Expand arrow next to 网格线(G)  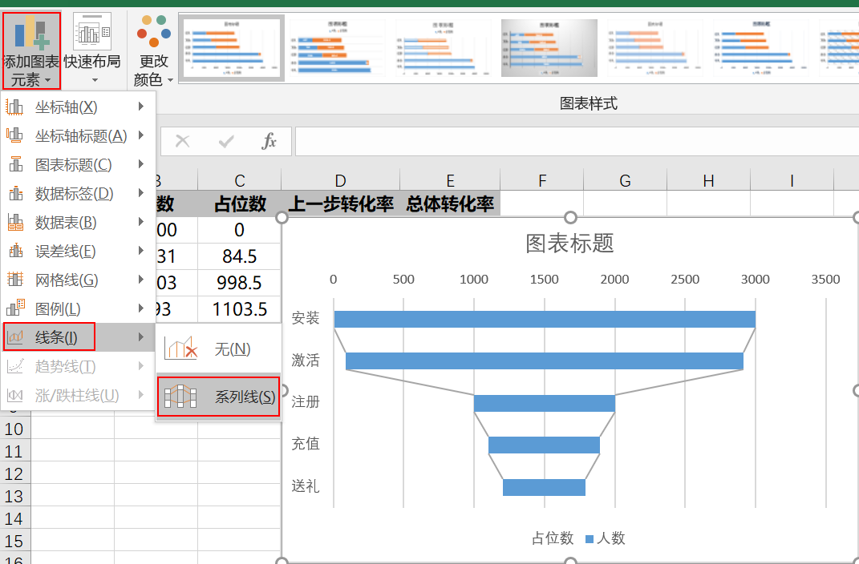coord(141,279)
